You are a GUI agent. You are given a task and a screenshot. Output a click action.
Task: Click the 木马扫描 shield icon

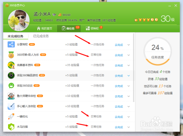[11, 127]
